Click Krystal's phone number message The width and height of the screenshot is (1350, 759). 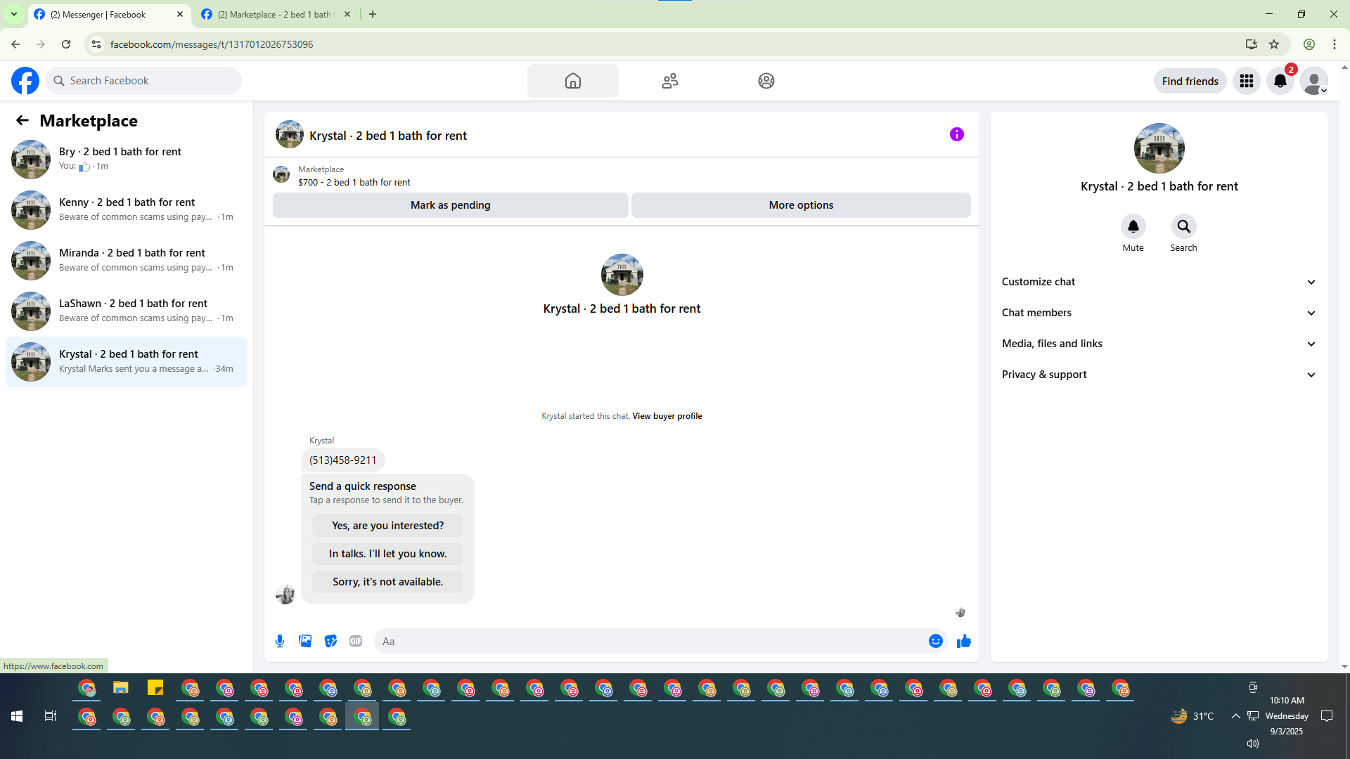click(x=342, y=460)
